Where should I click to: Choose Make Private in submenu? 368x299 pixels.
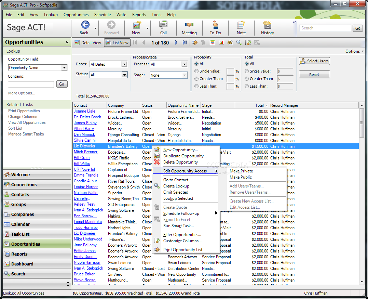pos(241,171)
